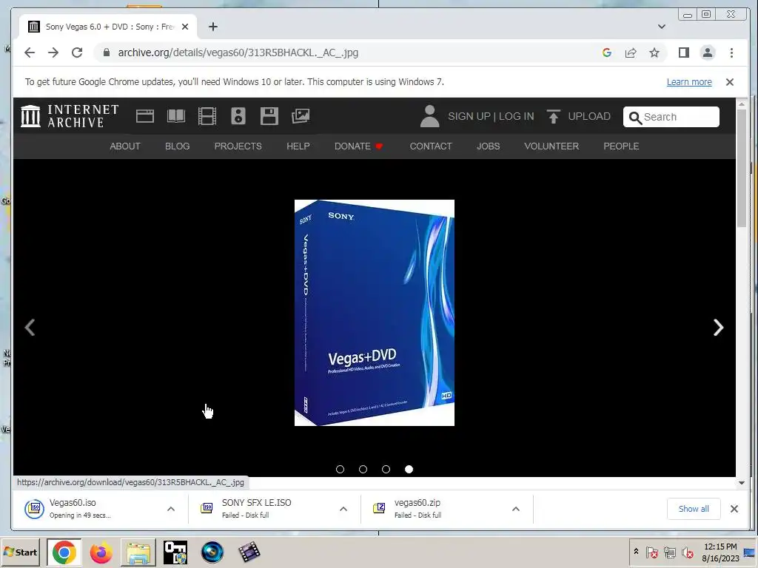
Task: Click Show all downloads button
Action: [x=694, y=509]
